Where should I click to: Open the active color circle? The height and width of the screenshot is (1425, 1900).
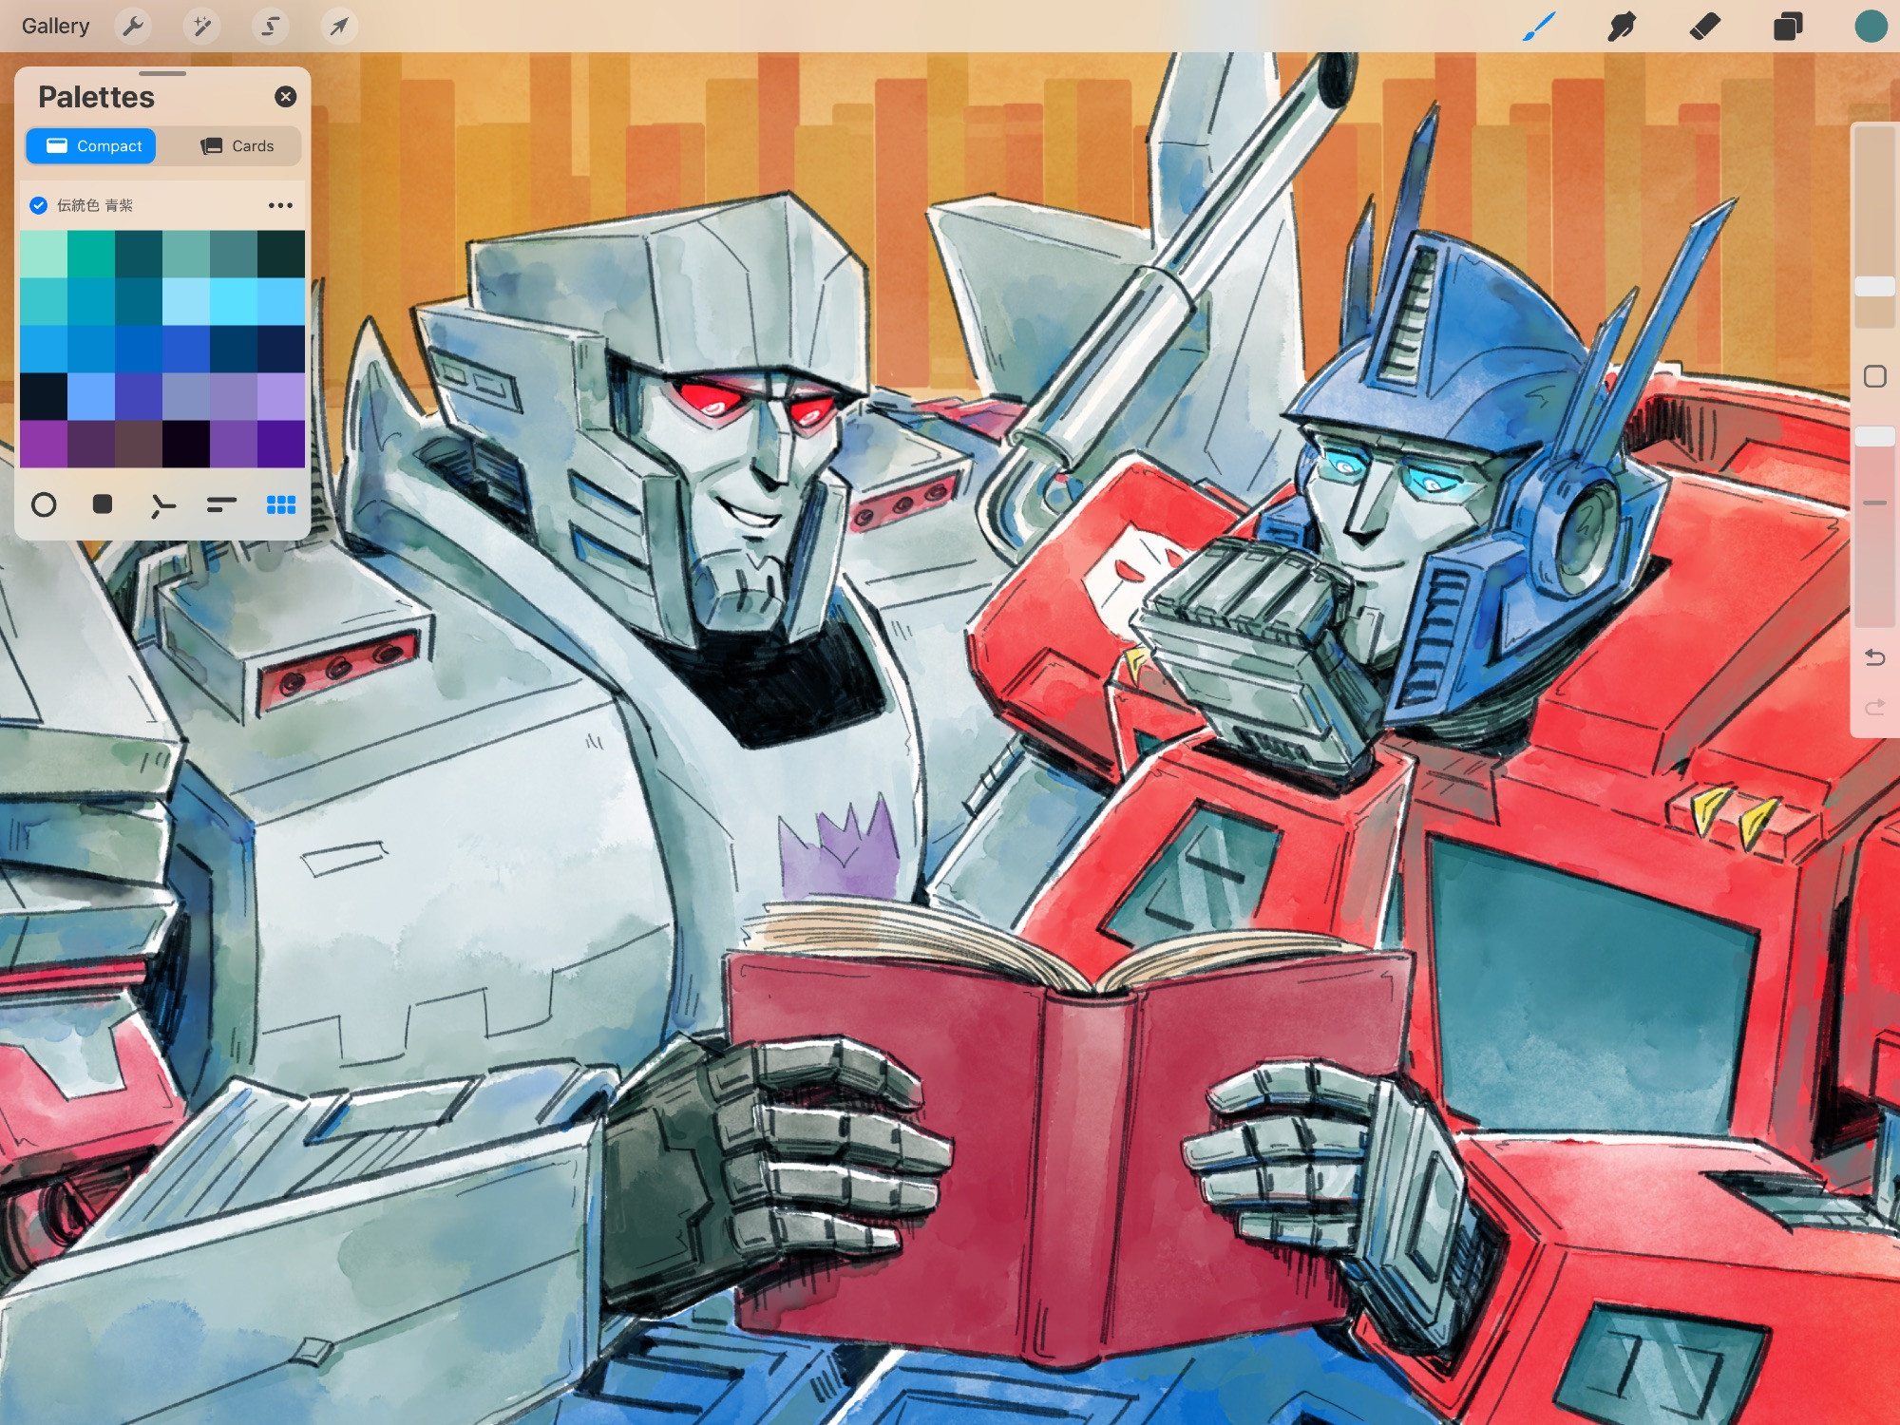[x=1871, y=26]
